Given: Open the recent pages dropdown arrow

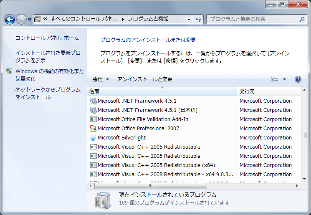Looking at the screenshot, I should [30, 20].
